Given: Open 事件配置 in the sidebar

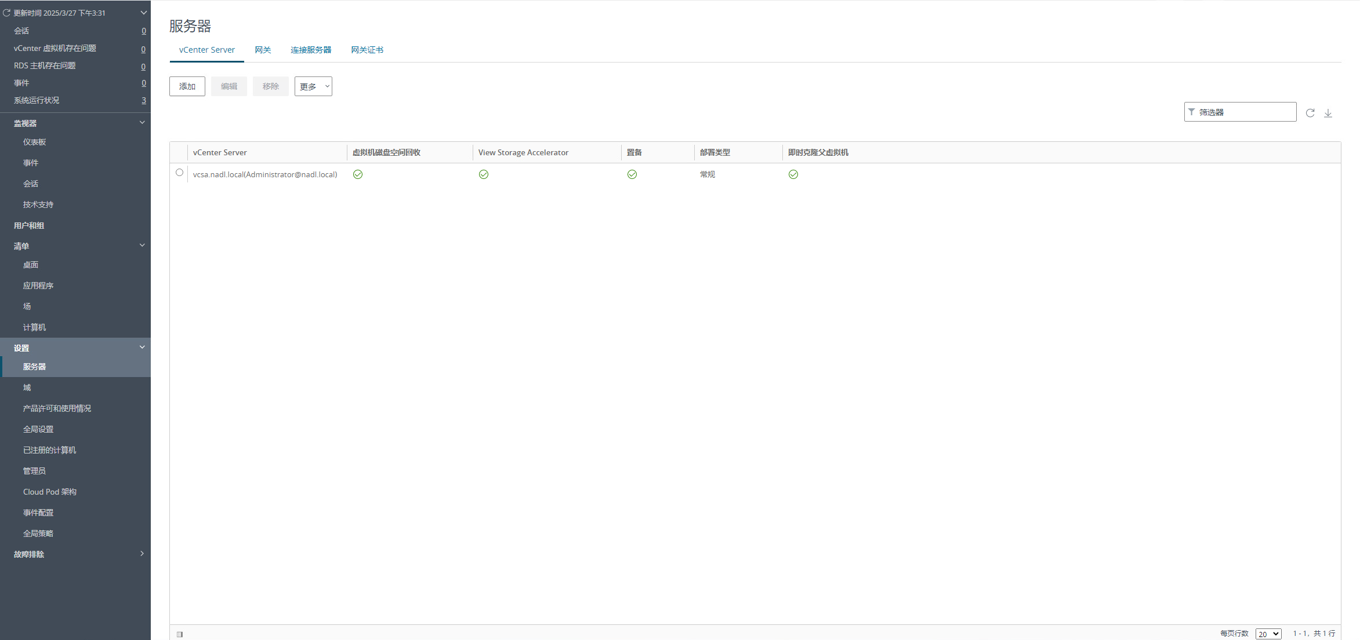Looking at the screenshot, I should tap(38, 513).
